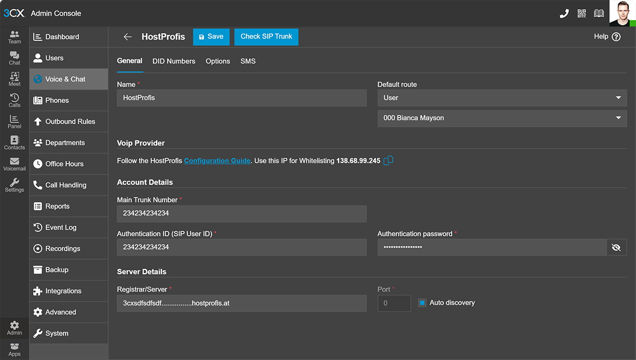
Task: Open Recordings menu item
Action: pyautogui.click(x=69, y=249)
